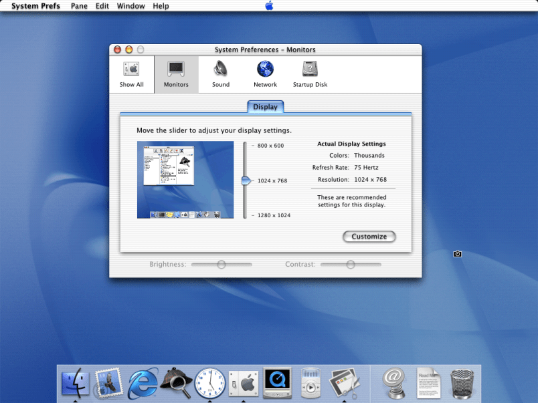
Task: Open Internet Explorer in the dock
Action: tap(143, 383)
